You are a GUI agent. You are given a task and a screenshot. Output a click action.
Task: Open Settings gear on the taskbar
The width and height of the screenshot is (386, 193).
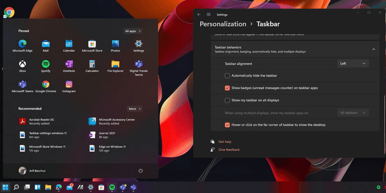click(91, 187)
